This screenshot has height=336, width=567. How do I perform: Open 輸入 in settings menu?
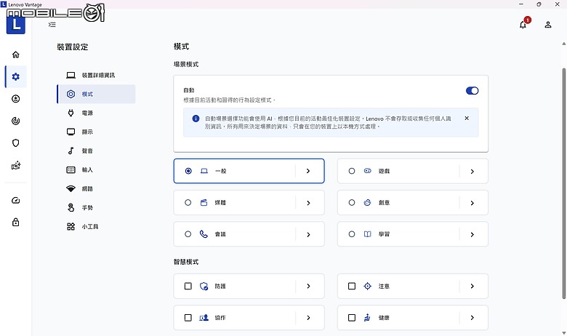pos(96,169)
